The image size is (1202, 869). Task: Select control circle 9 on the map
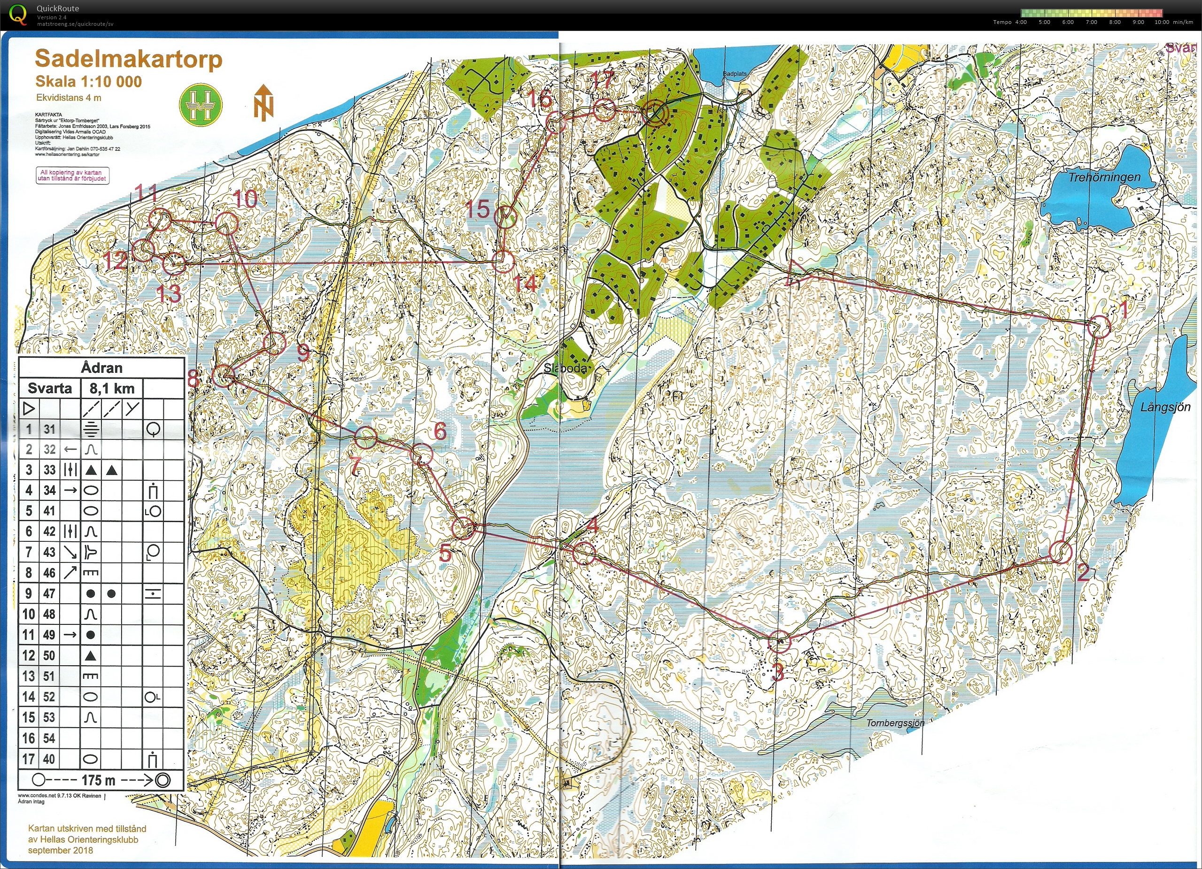coord(274,343)
